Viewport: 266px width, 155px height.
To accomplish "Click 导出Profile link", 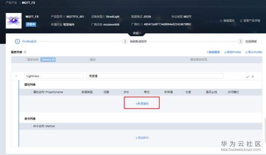I will [233, 52].
